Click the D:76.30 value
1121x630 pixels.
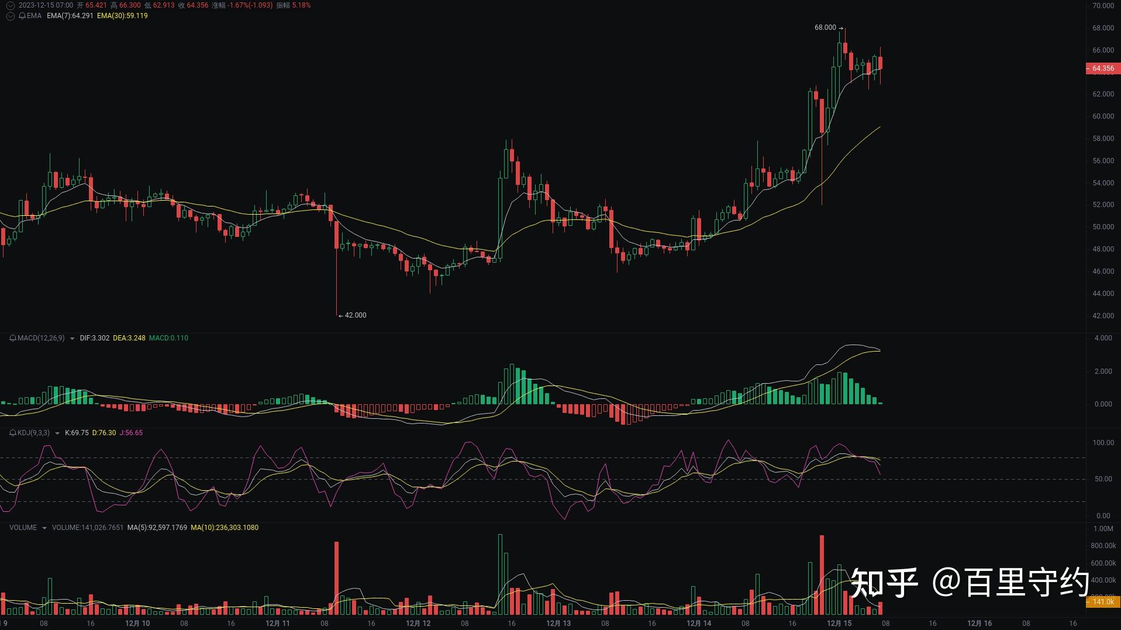(x=104, y=433)
